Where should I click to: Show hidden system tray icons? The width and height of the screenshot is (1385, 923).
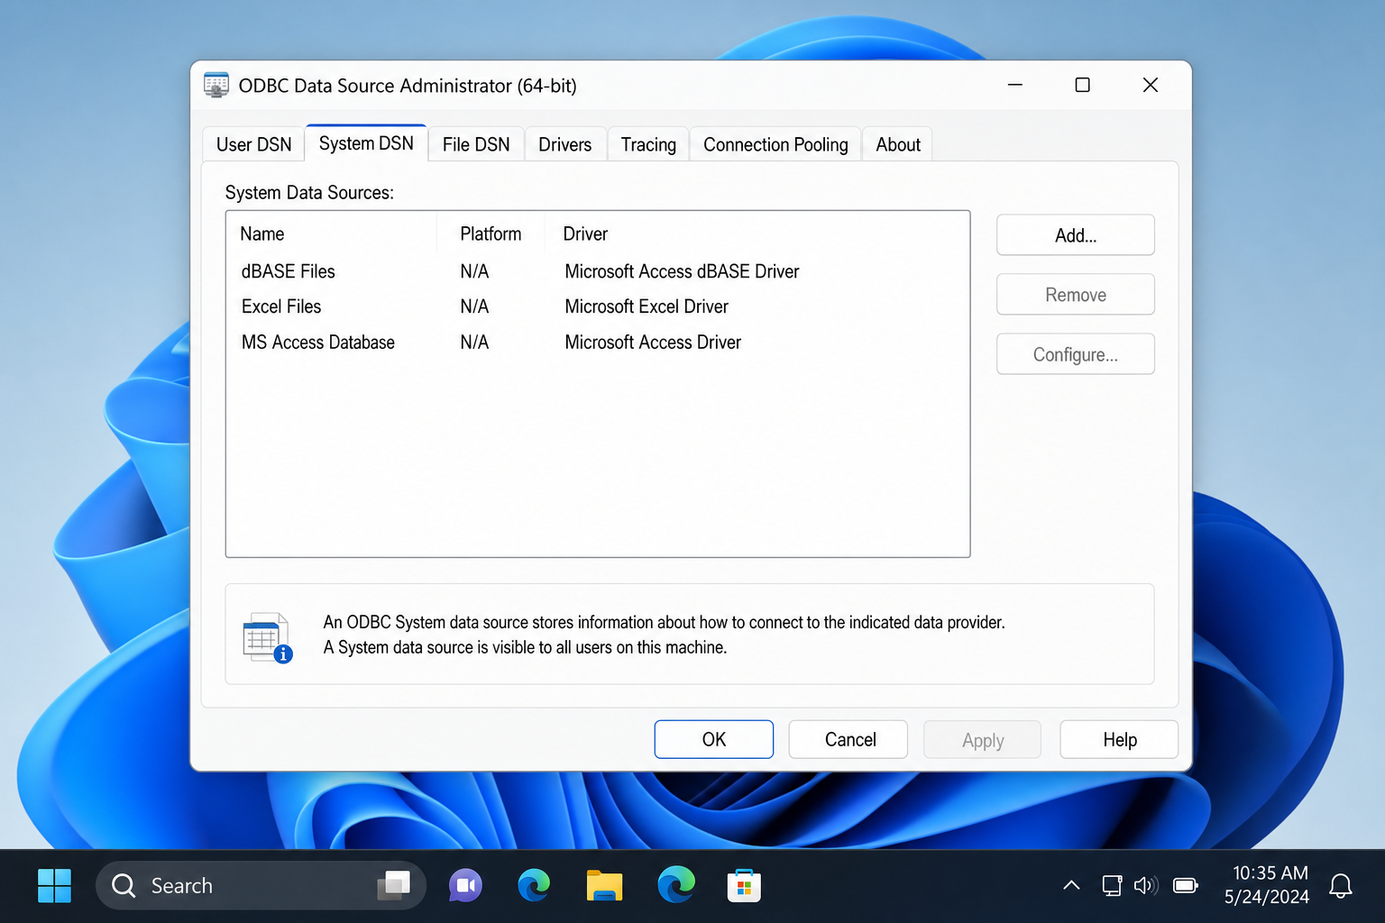[x=1071, y=885]
